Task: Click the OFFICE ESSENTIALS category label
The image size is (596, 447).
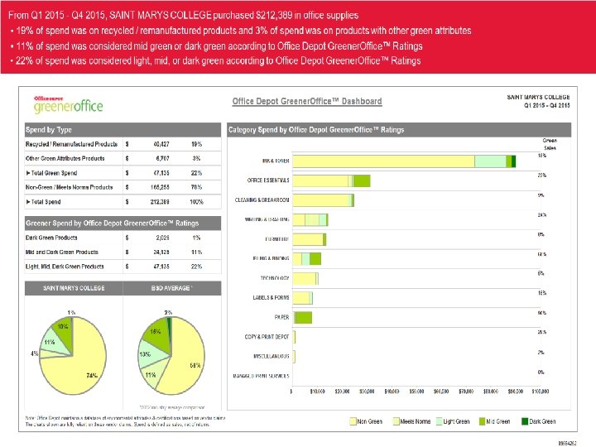Action: (268, 180)
